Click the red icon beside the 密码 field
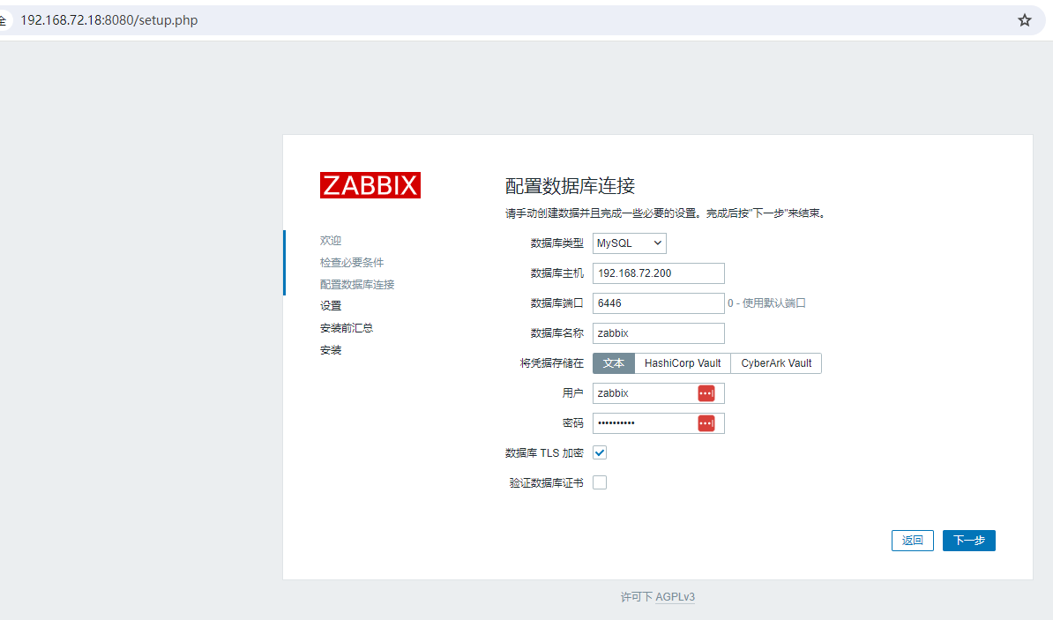Screen dimensions: 1053x620 (x=706, y=422)
